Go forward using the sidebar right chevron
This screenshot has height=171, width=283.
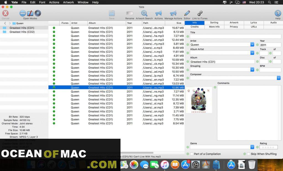[10, 23]
